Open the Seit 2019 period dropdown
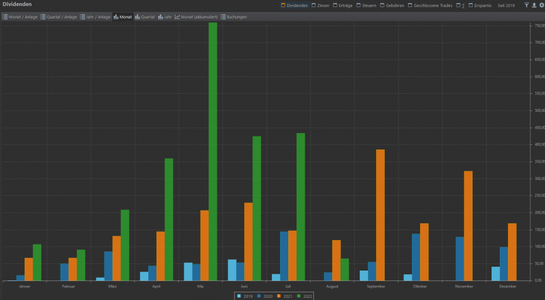This screenshot has width=545, height=300. click(506, 5)
